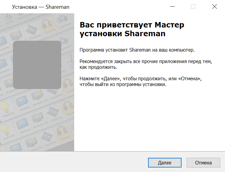Screen dimensions: 225x172
Task: Click the text starting "Рекомендуется закрыть все прочие"
Action: [x=146, y=64]
